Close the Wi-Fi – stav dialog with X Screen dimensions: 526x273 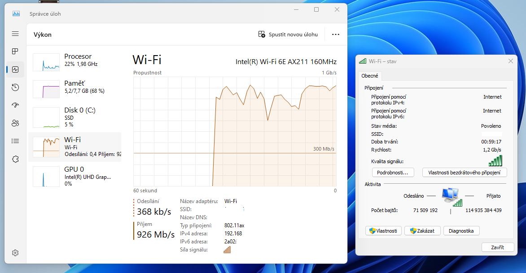click(511, 61)
